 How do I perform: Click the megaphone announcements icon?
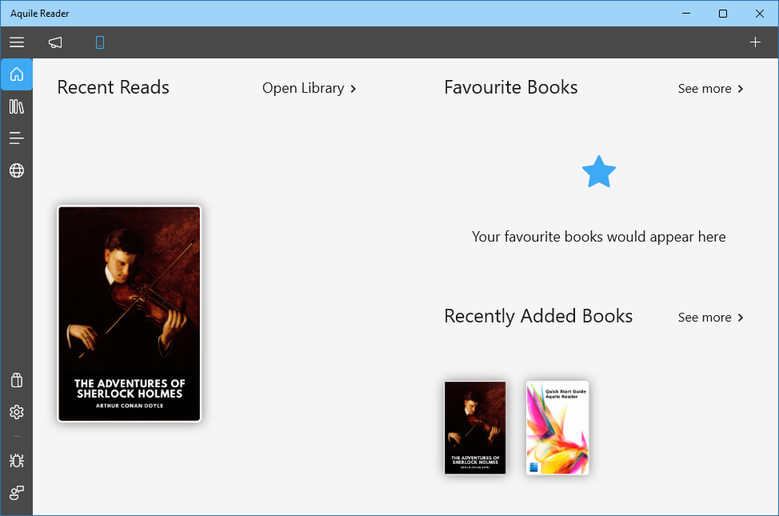[55, 42]
